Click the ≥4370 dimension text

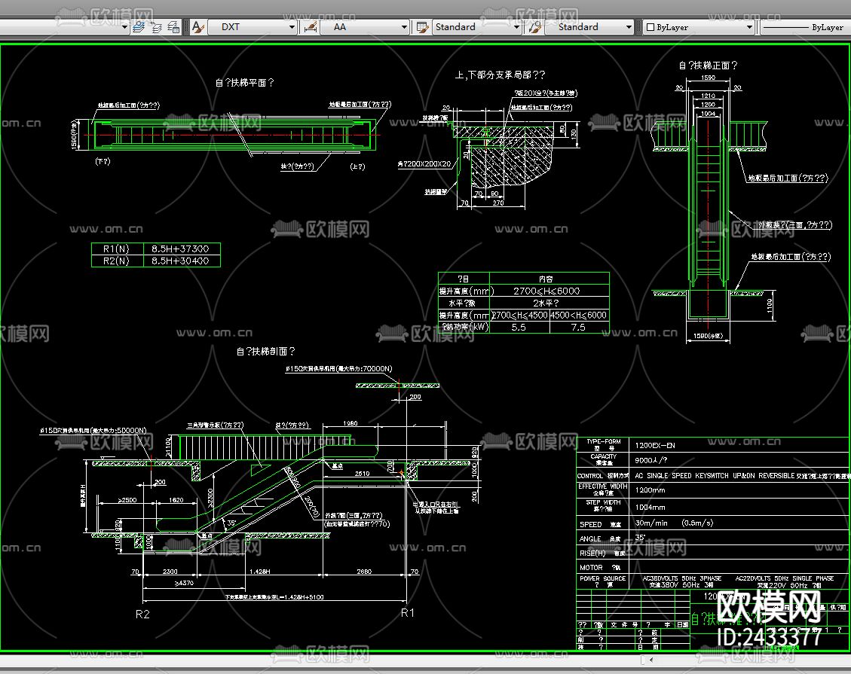pyautogui.click(x=183, y=583)
